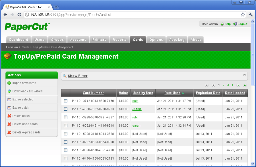Viewport: 256px width, 167px height.
Task: Click the Download card wizard globe icon
Action: pyautogui.click(x=9, y=91)
